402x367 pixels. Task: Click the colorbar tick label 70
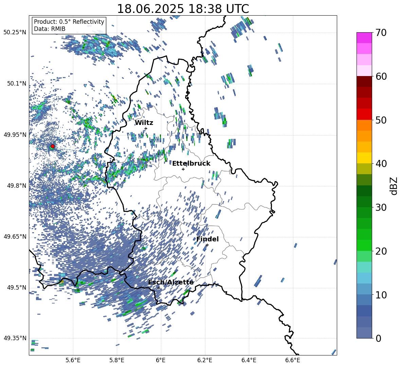pos(381,33)
